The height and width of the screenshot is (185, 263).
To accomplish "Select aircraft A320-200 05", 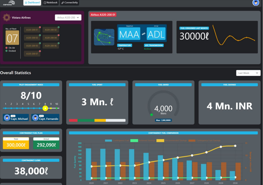I will (32, 46).
